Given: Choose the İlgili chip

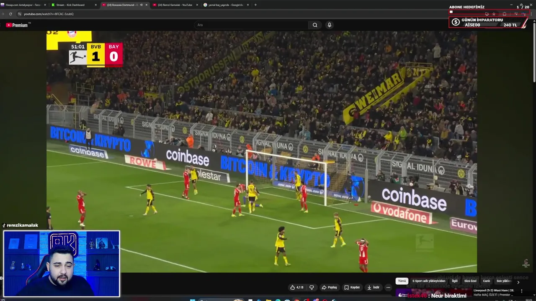Looking at the screenshot, I should (x=455, y=281).
